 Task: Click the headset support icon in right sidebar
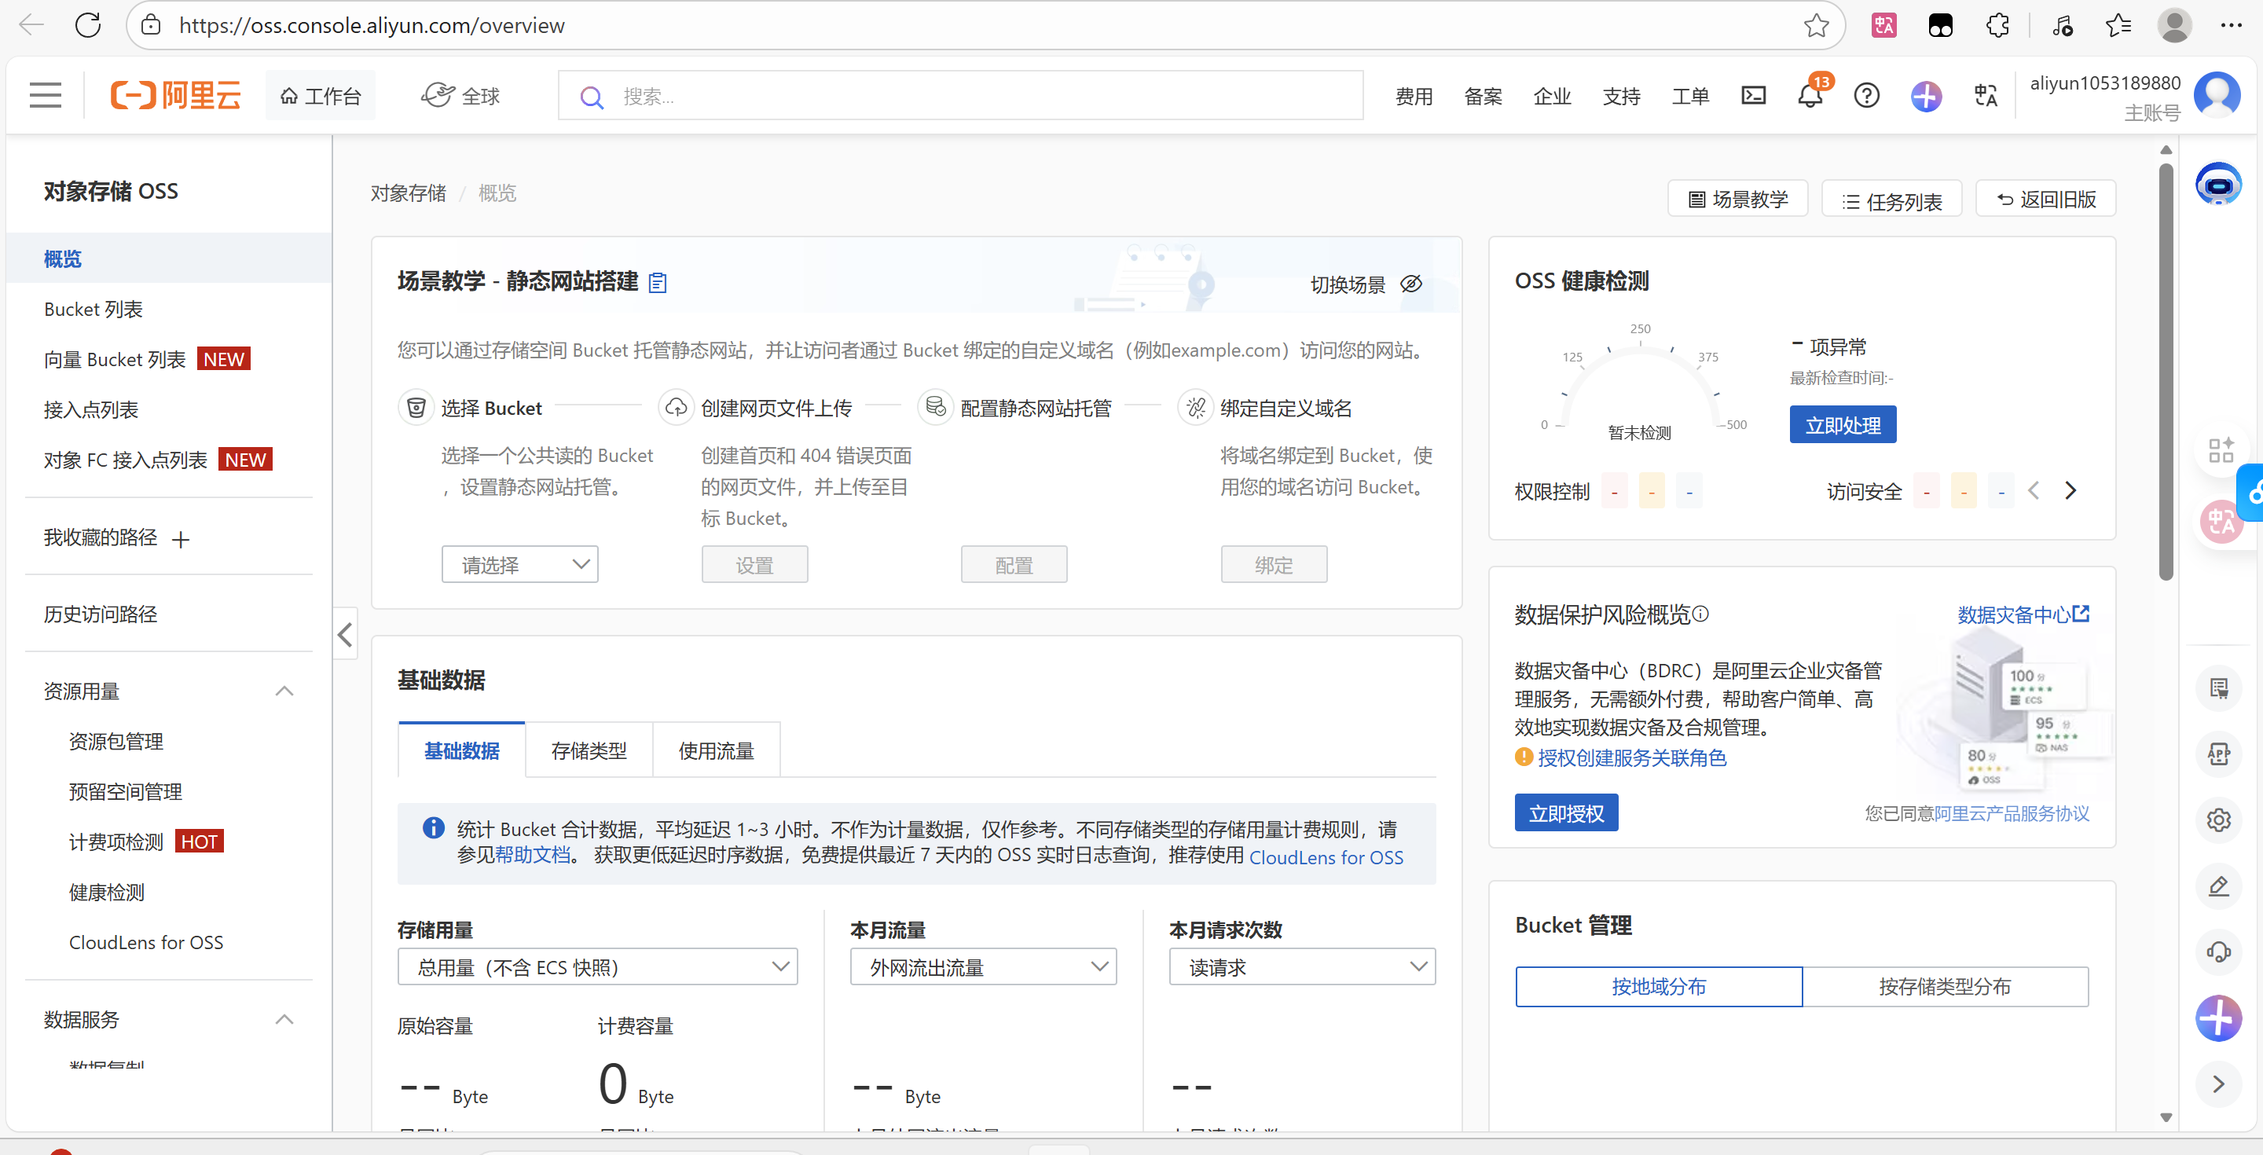pos(2219,951)
